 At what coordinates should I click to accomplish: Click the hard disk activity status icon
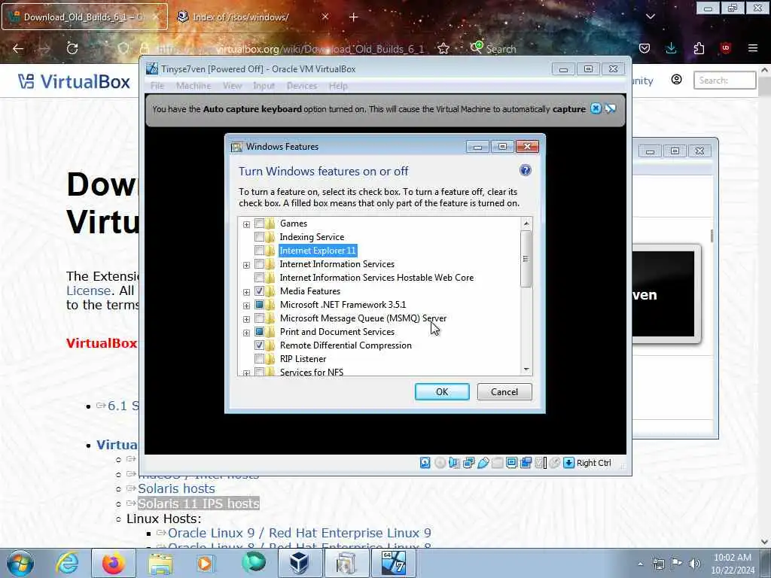(x=425, y=463)
